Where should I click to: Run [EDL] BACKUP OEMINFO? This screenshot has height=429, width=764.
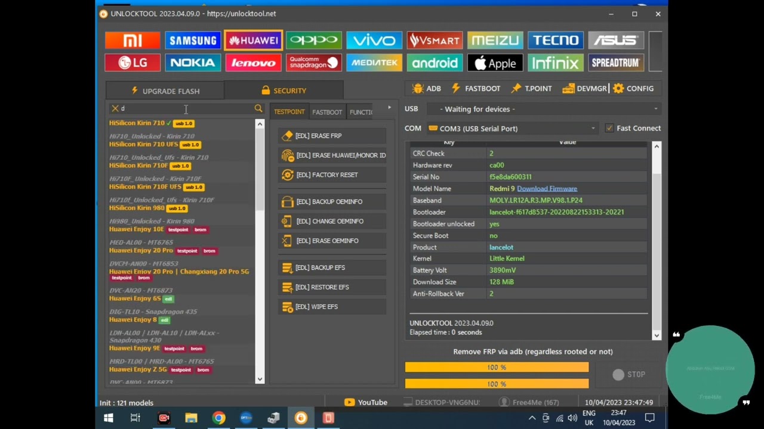point(332,202)
